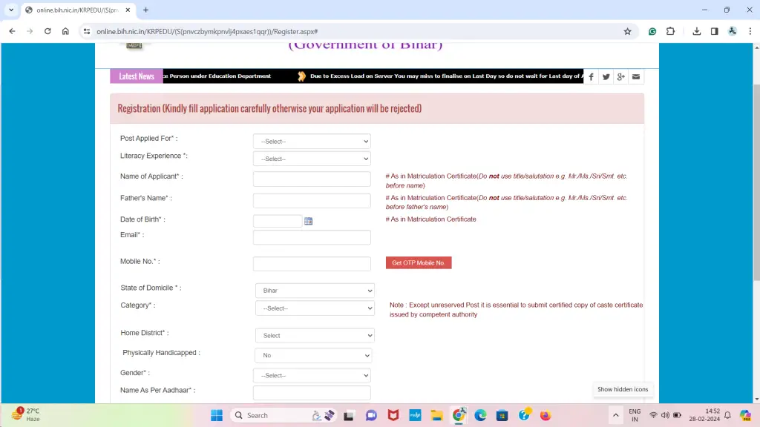
Task: Share page via Facebook icon
Action: pos(591,76)
